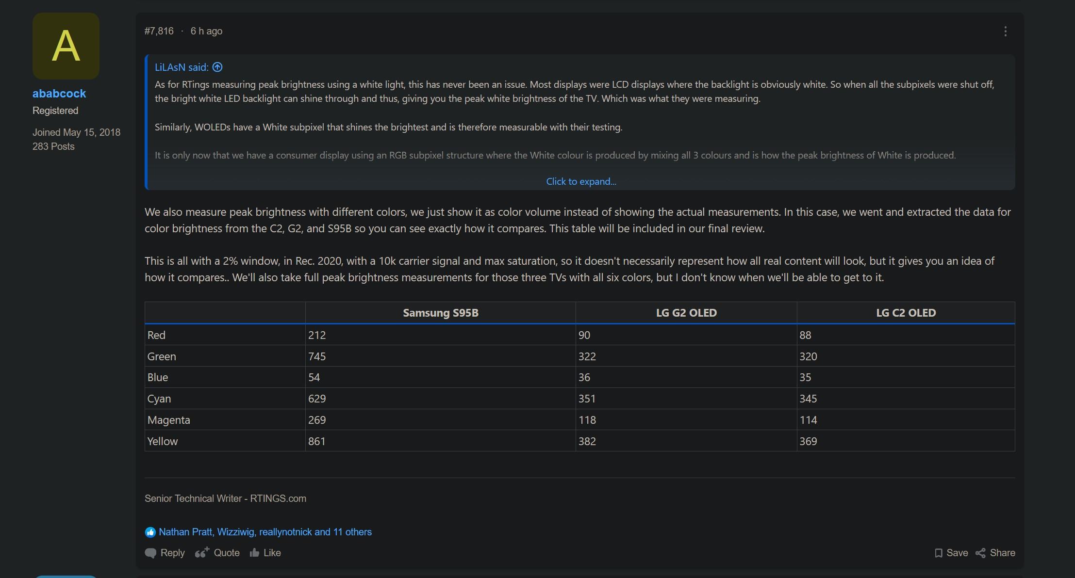The image size is (1075, 578).
Task: Click the Samsung cyan value '629'
Action: coord(317,399)
